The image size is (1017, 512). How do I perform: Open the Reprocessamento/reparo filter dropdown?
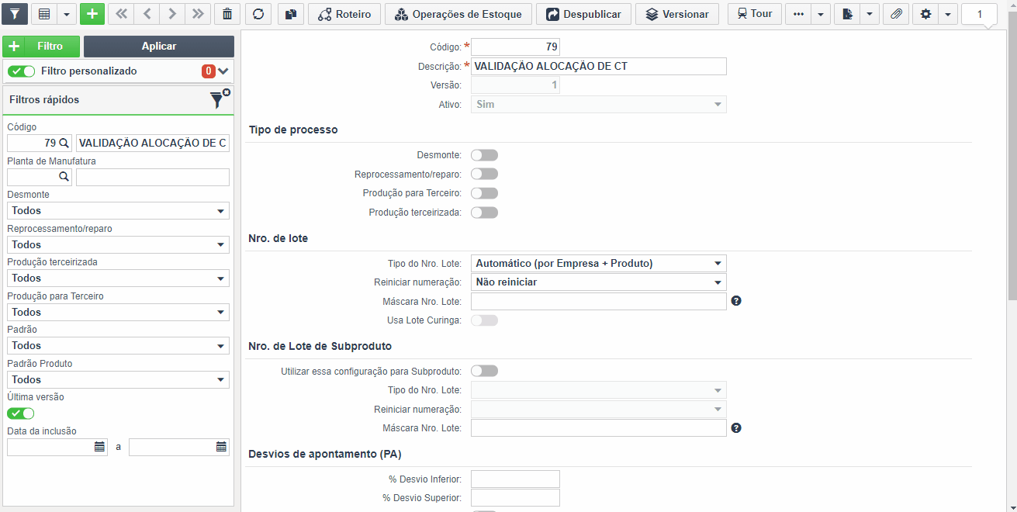118,244
